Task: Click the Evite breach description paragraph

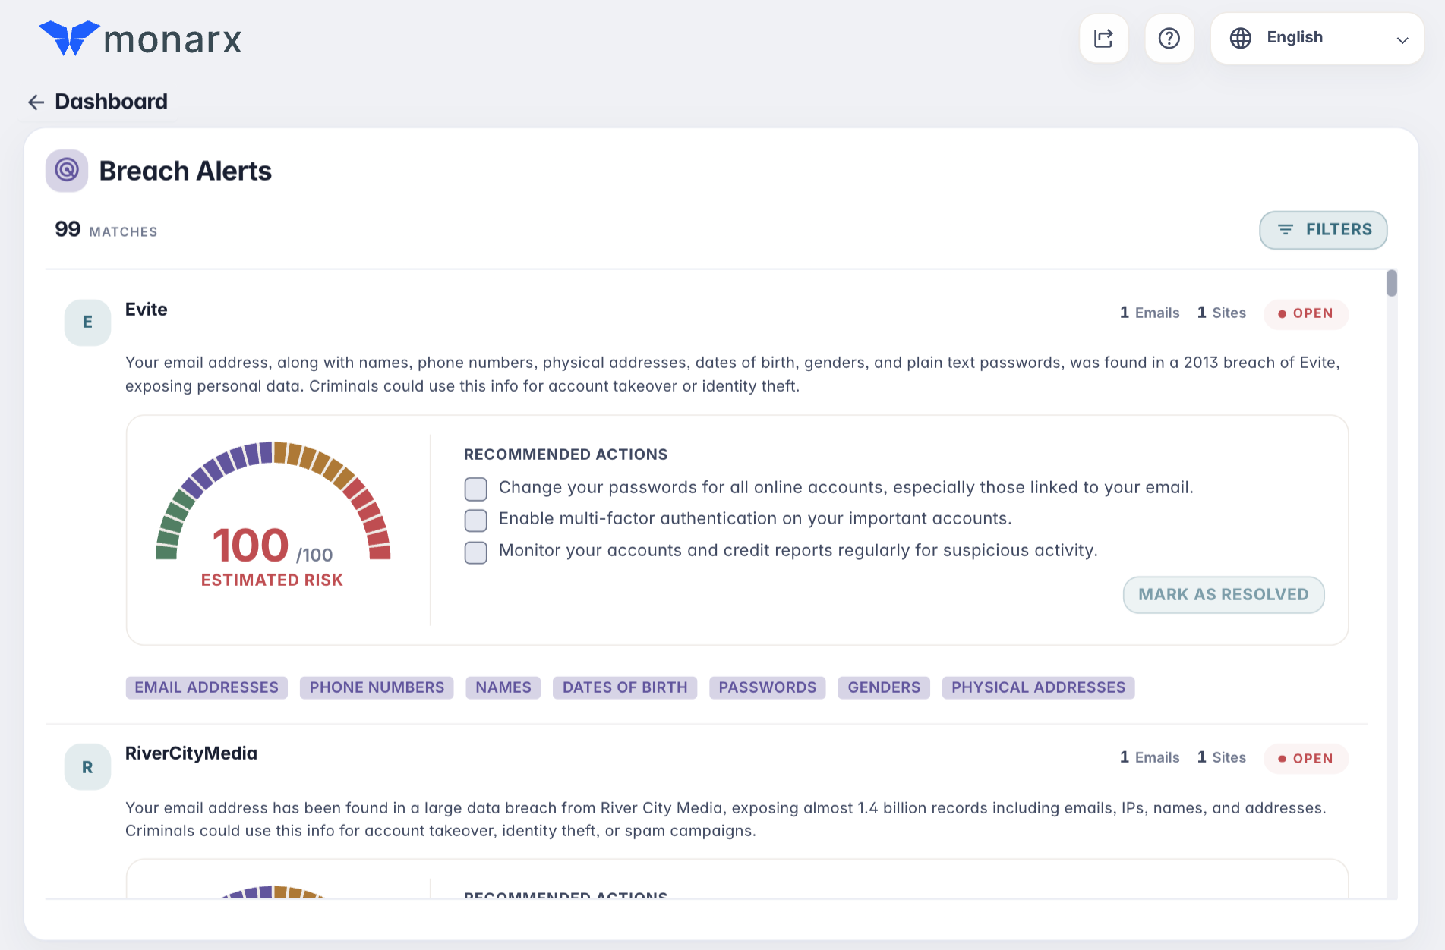Action: pos(733,374)
